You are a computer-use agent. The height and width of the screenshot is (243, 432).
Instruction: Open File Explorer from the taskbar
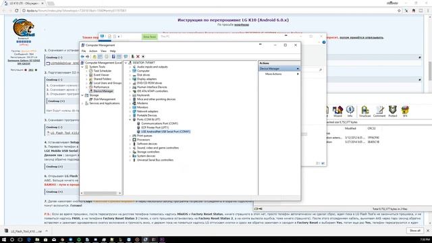pyautogui.click(x=37, y=240)
